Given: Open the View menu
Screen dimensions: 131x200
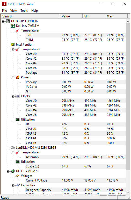Looking at the screenshot, I should click(13, 11).
